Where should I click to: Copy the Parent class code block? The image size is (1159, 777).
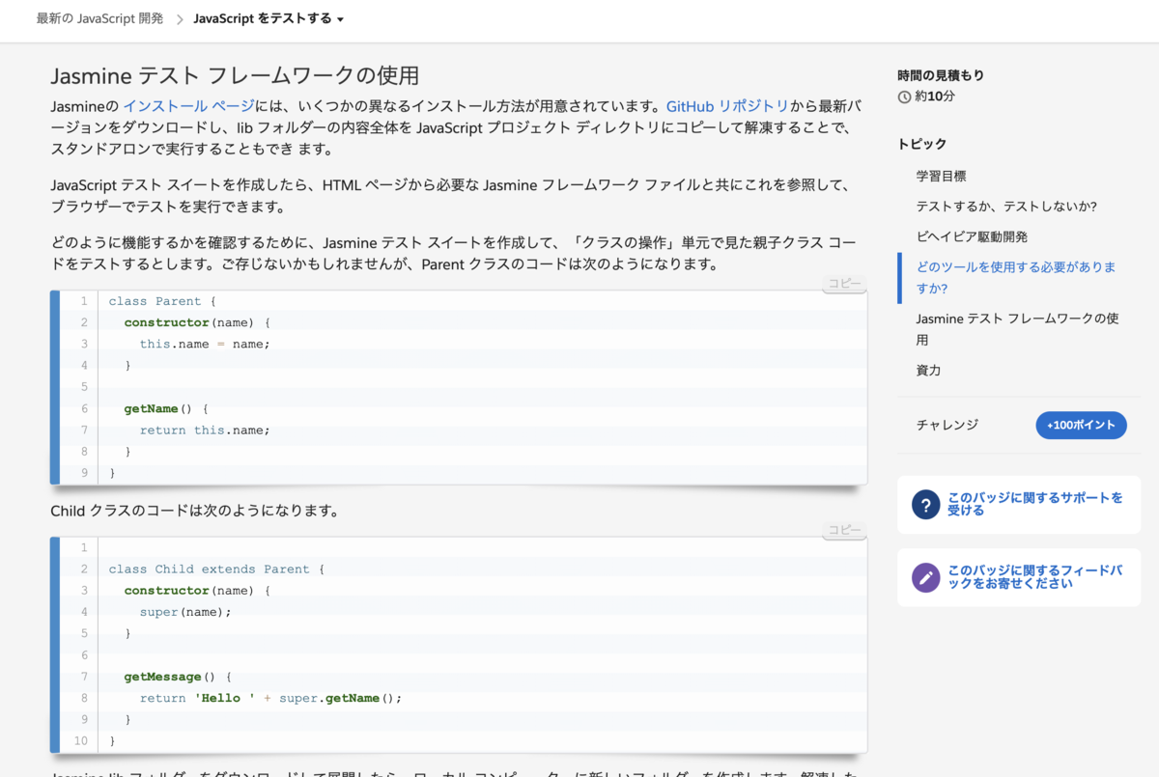point(843,281)
